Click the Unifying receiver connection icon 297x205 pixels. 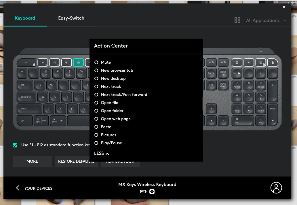(x=152, y=192)
